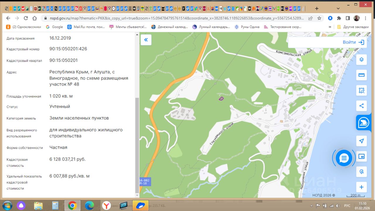Switch the РУС input language
The width and height of the screenshot is (375, 211).
pos(347,206)
